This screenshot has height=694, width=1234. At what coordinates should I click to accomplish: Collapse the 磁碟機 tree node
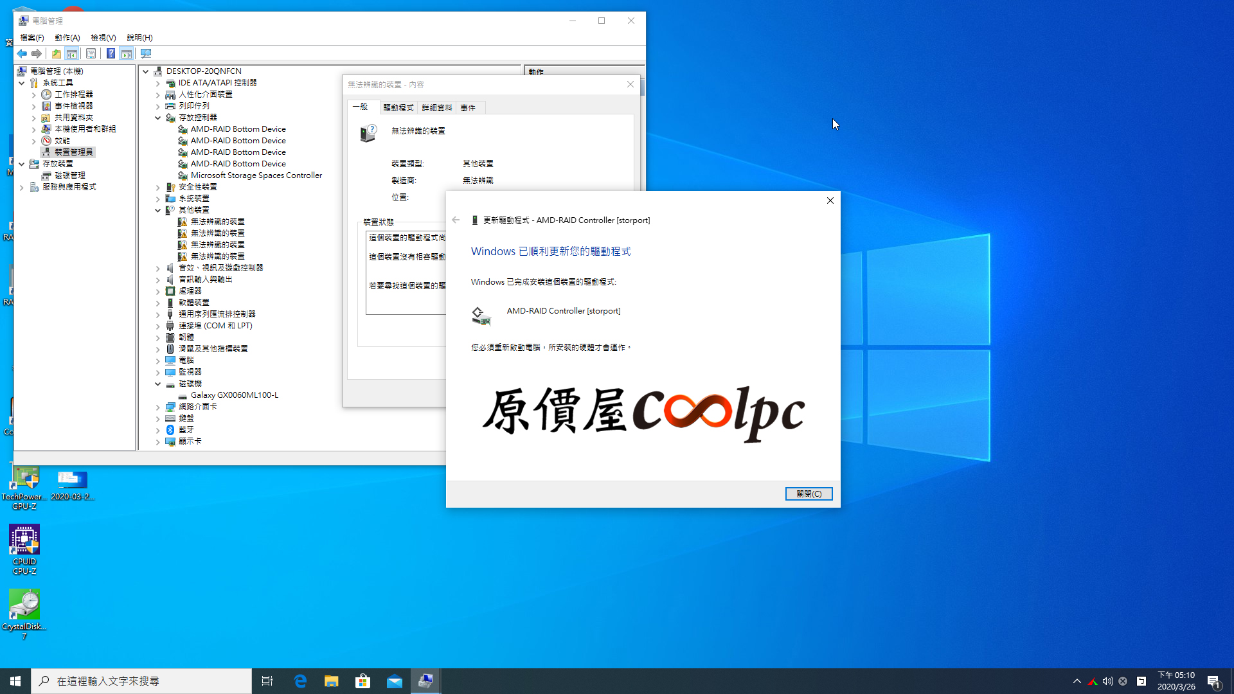[x=157, y=384]
